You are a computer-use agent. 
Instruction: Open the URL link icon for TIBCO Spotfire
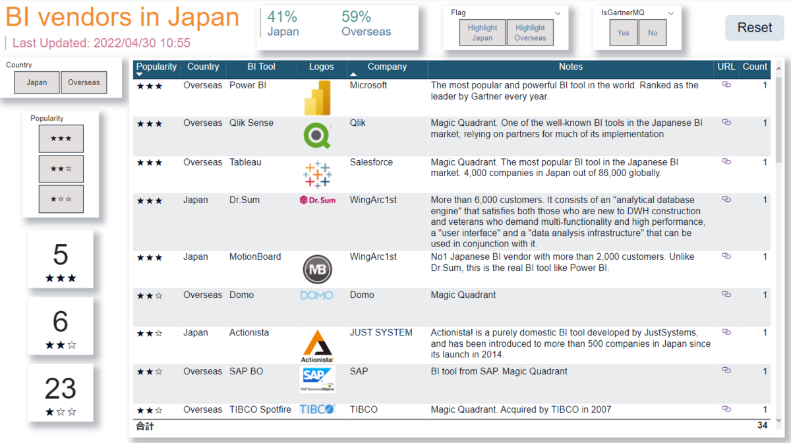click(726, 409)
